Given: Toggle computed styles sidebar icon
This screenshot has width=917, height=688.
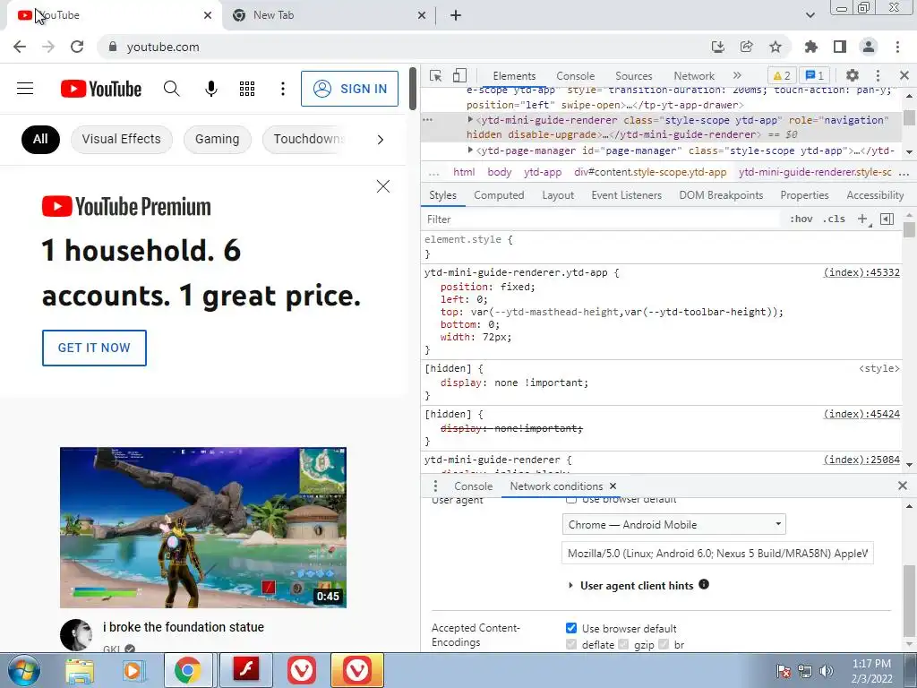Looking at the screenshot, I should [x=887, y=219].
